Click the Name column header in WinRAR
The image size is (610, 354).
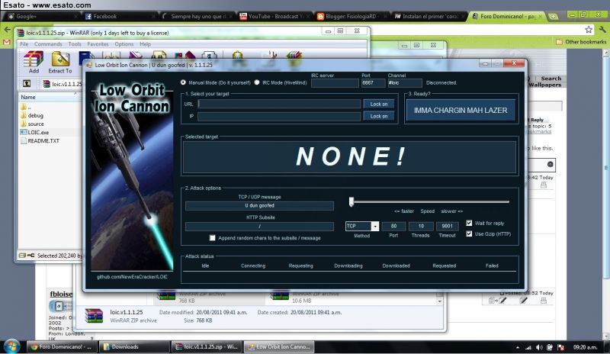(x=49, y=97)
